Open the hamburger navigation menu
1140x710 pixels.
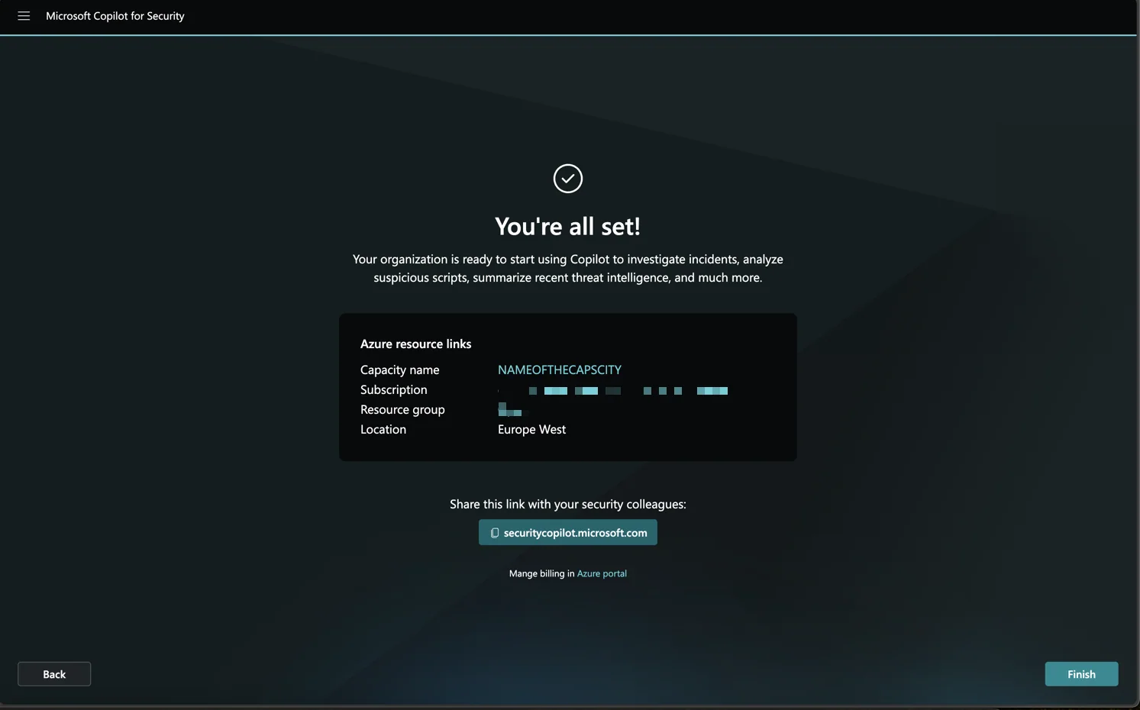click(24, 16)
